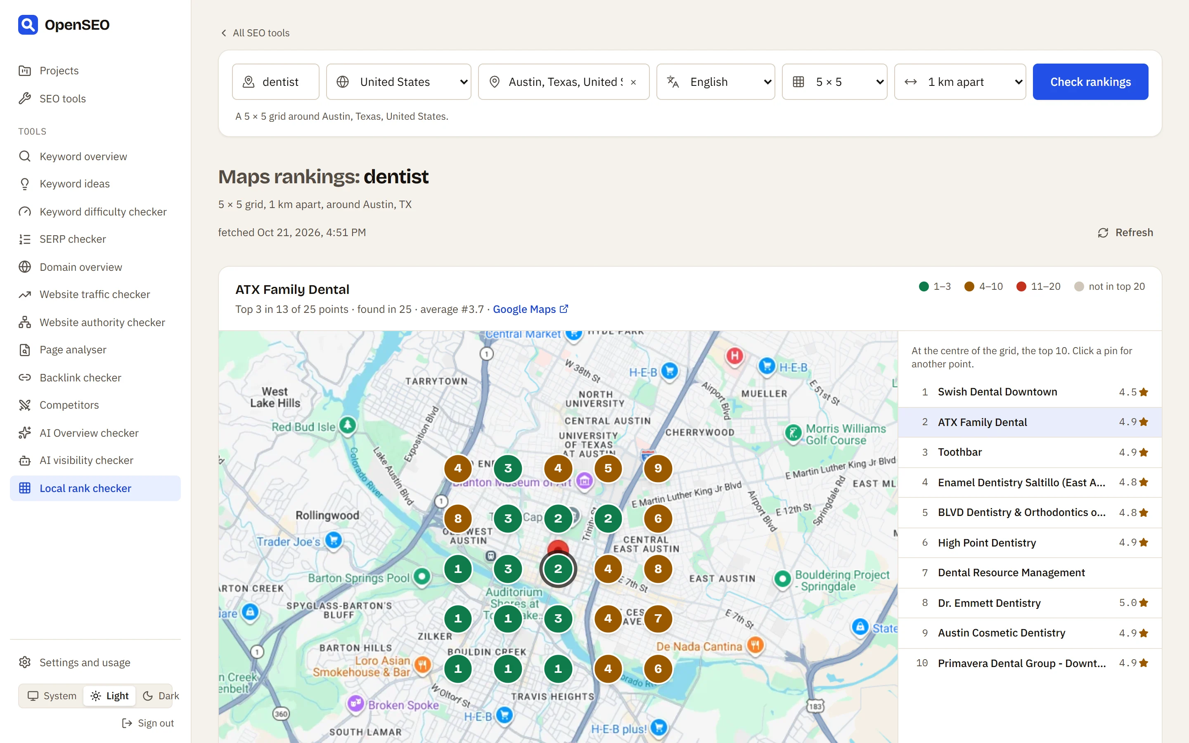The width and height of the screenshot is (1189, 743).
Task: Click the map pin ranked 7
Action: 657,619
